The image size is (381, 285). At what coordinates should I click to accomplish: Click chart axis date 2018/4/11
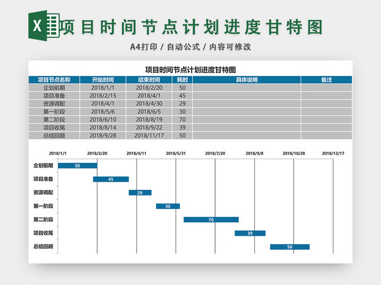point(136,153)
